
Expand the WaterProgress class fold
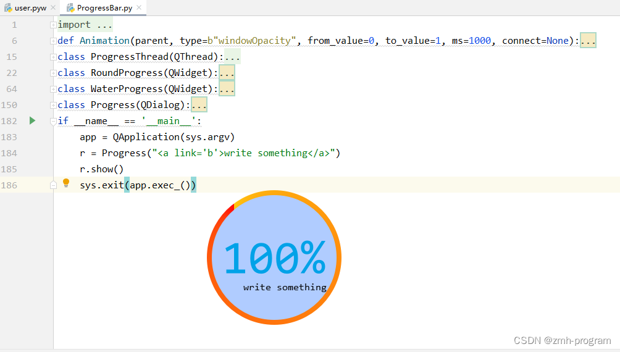53,89
